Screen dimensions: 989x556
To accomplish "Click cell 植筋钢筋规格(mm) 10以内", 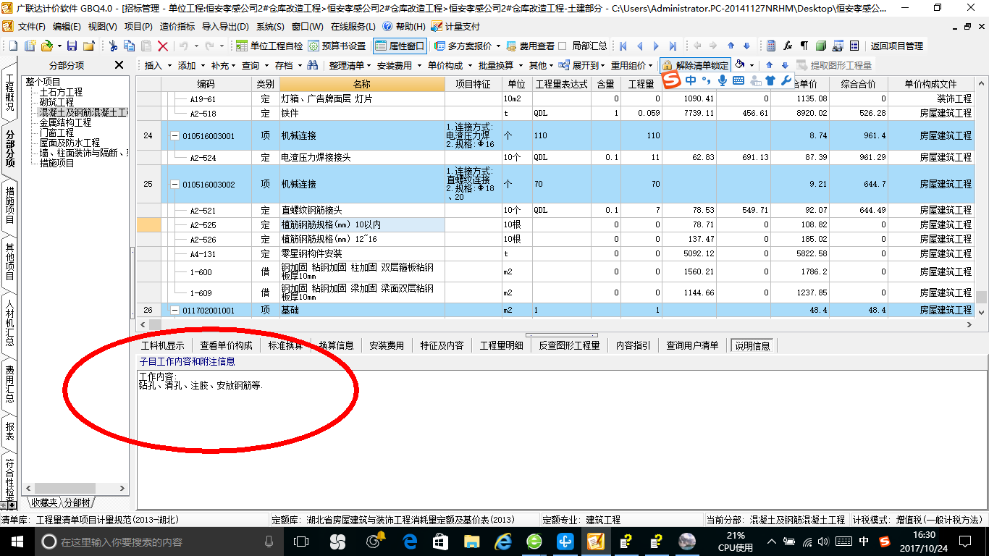I will point(362,225).
